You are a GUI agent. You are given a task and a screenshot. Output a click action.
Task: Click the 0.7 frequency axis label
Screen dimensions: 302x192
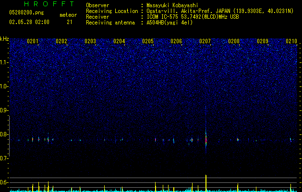(4, 158)
